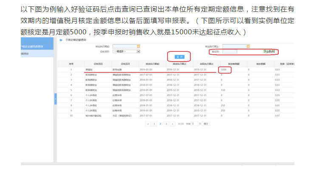Click the 250 sales amount cell in row 9

223,111
